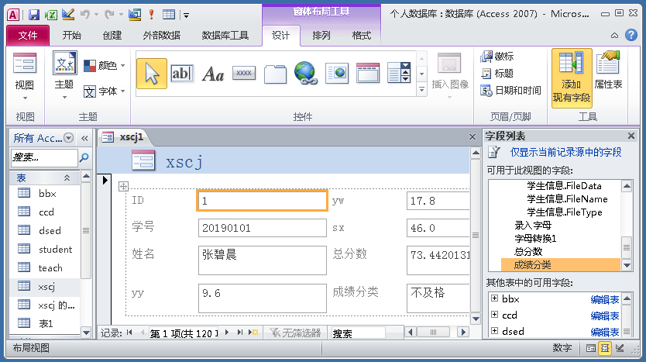Screen dimensions: 646x362
Task: Expand the ccd table in field list
Action: (x=495, y=315)
